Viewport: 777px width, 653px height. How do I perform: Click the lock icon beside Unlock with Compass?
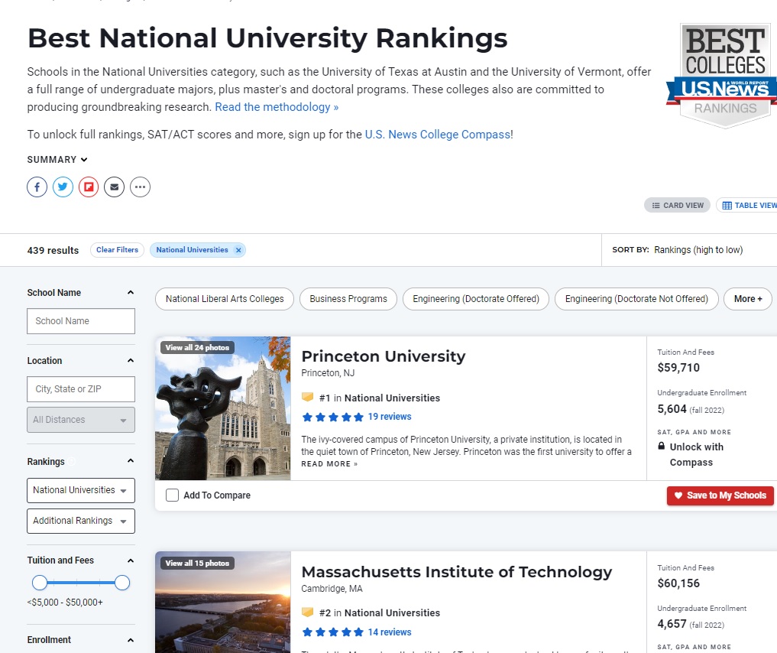pyautogui.click(x=662, y=447)
